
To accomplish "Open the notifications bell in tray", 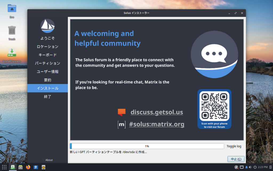I will coord(246,167).
